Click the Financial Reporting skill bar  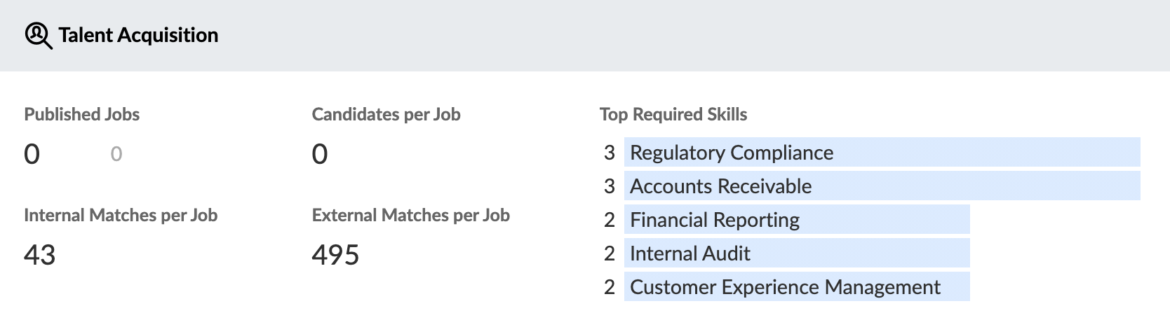tap(797, 219)
